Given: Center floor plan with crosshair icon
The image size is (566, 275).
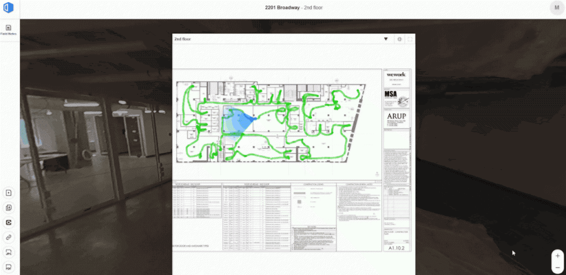Looking at the screenshot, I should 399,39.
